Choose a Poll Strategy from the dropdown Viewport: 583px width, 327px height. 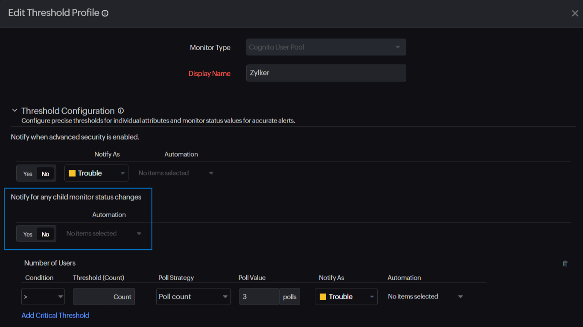pos(193,297)
